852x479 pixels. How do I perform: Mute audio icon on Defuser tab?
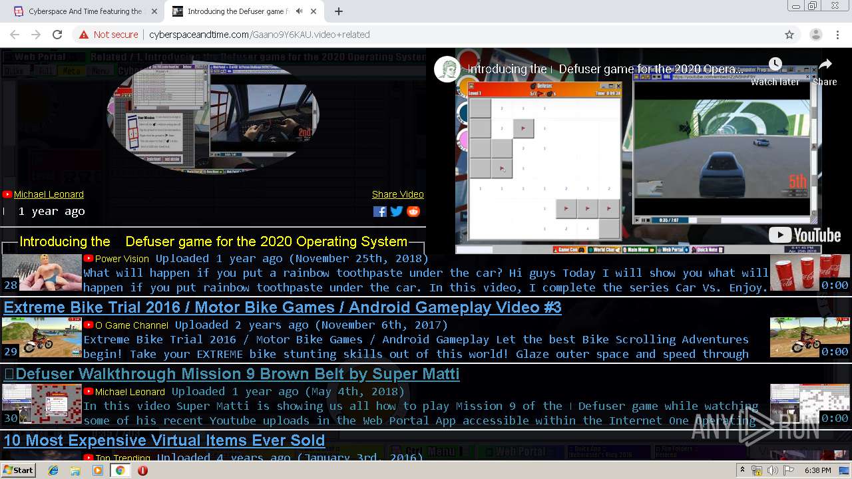(300, 11)
